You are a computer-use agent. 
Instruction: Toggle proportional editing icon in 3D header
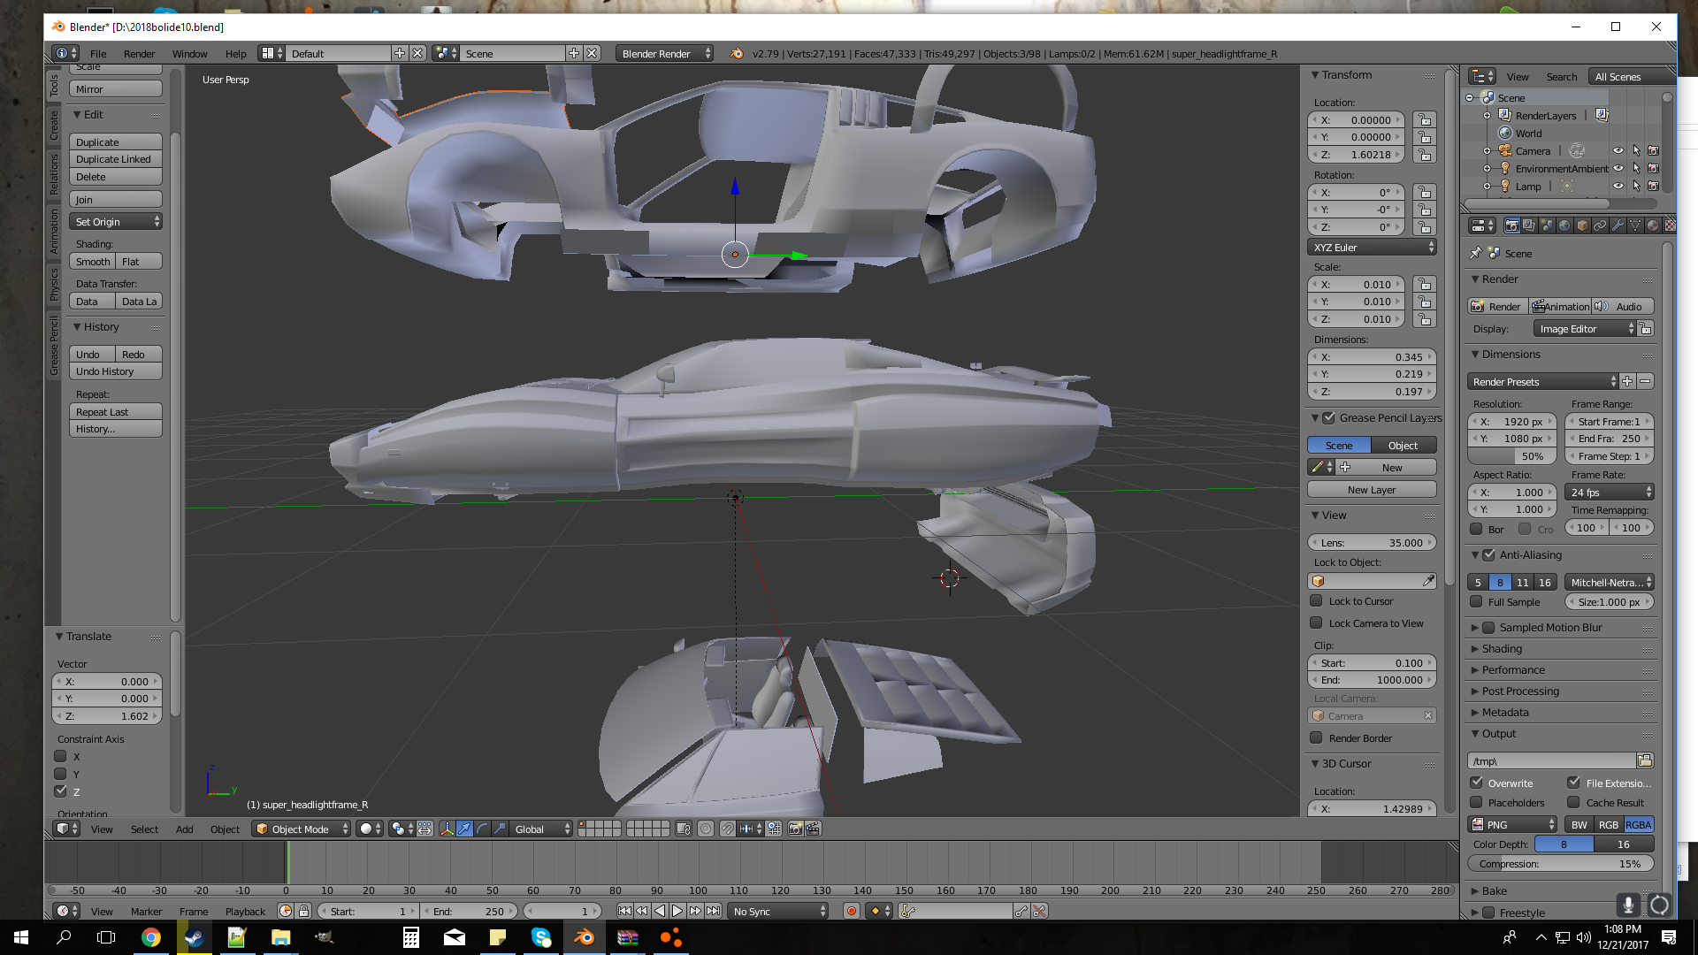[x=706, y=829]
